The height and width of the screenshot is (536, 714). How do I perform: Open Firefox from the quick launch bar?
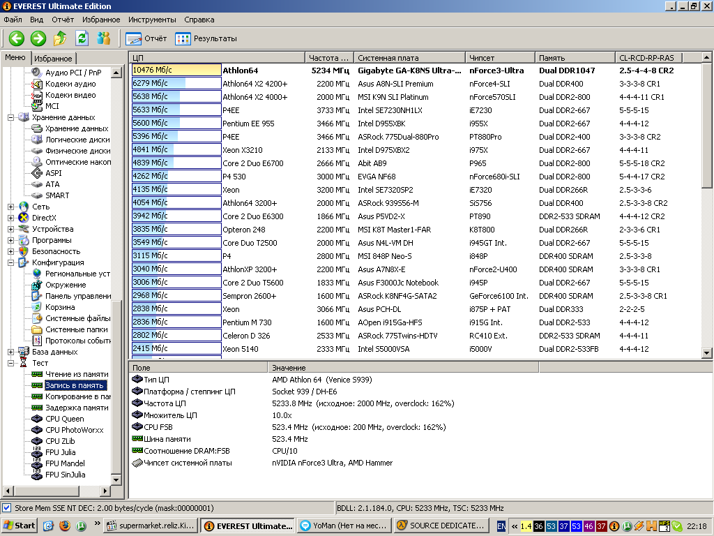[65, 526]
